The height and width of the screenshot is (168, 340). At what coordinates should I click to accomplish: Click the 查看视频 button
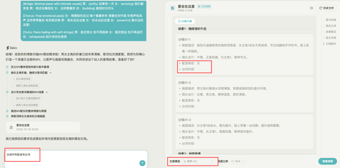[x=327, y=161]
